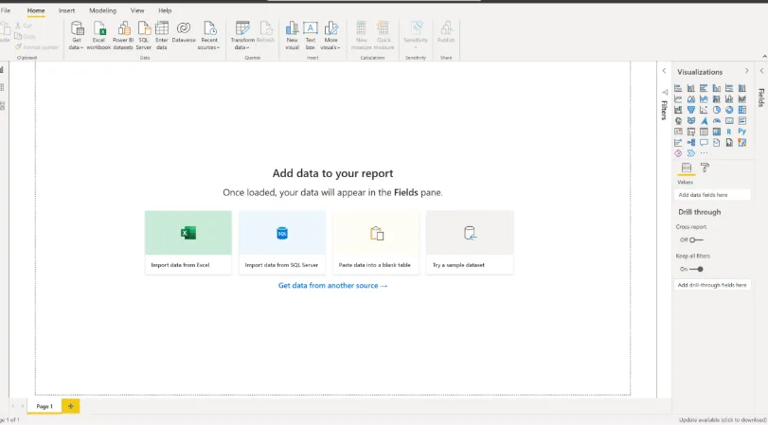Open the Insert ribbon tab
Viewport: 768px width, 425px height.
point(66,10)
